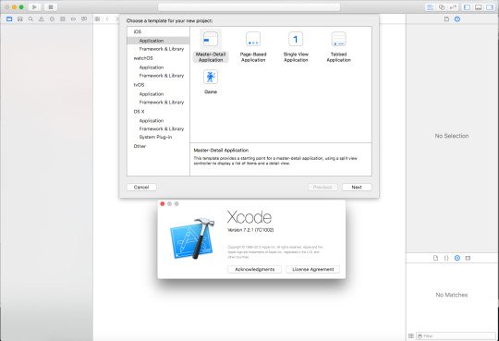
Task: Click the Previous button
Action: click(323, 188)
